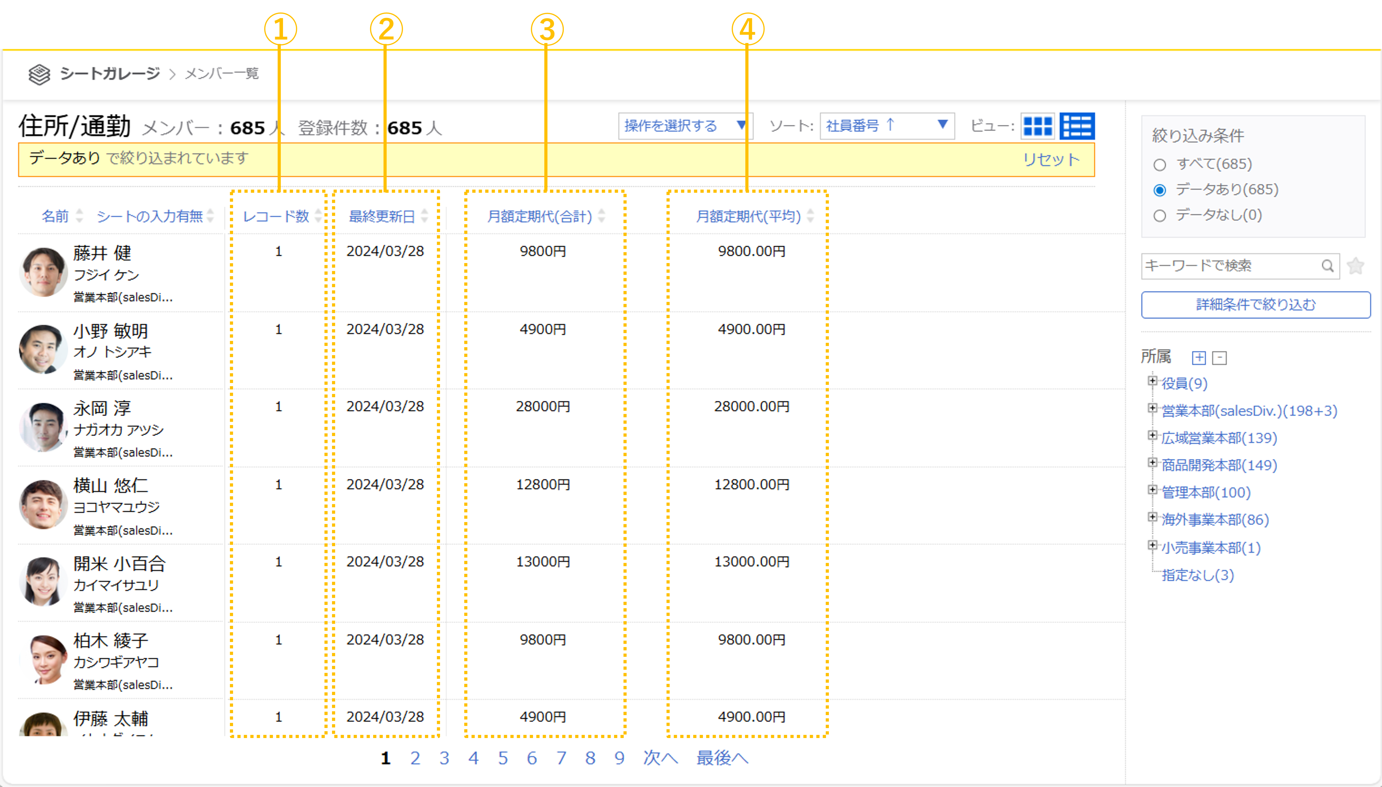Collapse all departments with minus icon
1382x787 pixels.
click(x=1219, y=358)
